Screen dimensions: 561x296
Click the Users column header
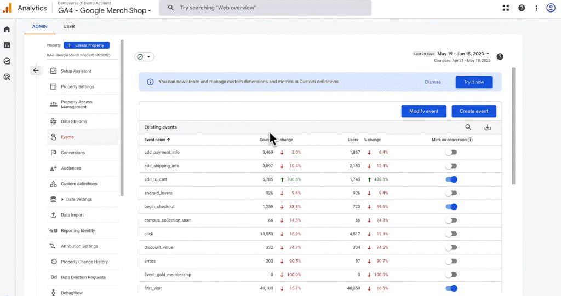(353, 140)
